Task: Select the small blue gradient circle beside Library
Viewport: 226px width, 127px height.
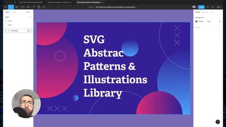Action: pos(75,98)
